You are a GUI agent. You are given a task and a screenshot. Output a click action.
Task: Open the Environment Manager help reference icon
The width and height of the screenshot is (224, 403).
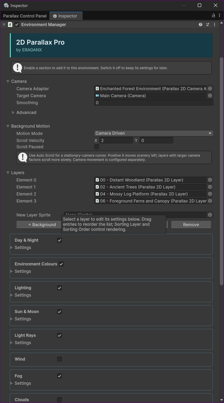pos(200,25)
